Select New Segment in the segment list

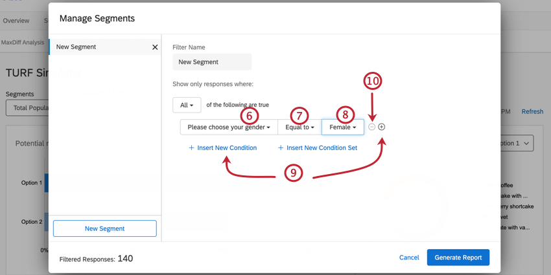(97, 47)
